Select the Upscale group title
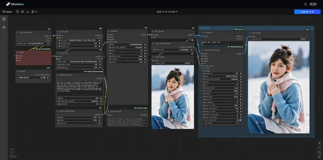Image resolution: width=323 pixels, height=160 pixels. (x=204, y=28)
